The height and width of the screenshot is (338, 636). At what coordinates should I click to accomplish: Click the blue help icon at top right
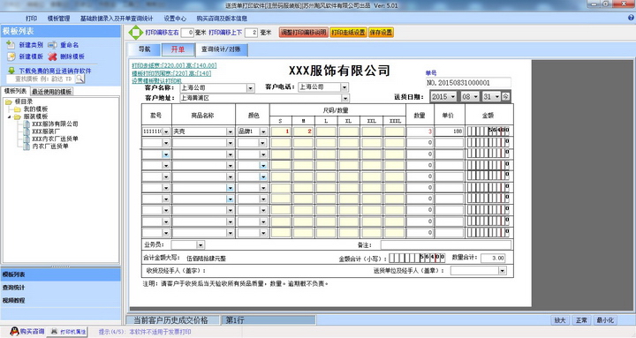[631, 18]
